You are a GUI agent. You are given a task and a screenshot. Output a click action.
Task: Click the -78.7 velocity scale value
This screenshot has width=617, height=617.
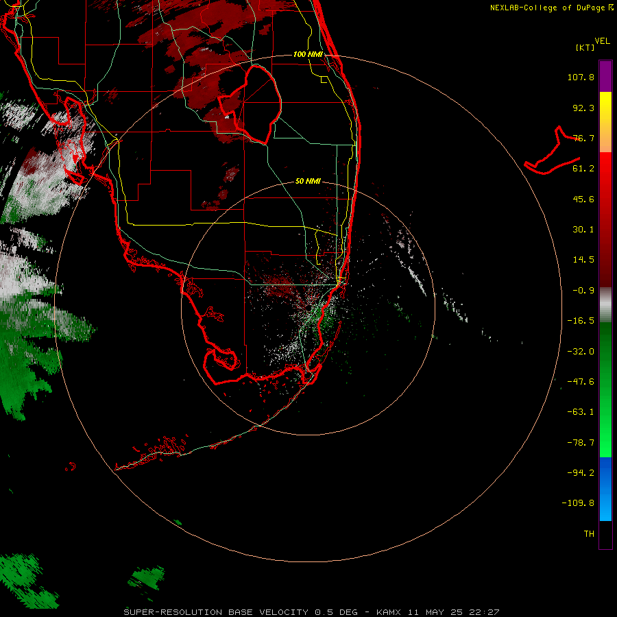[581, 443]
